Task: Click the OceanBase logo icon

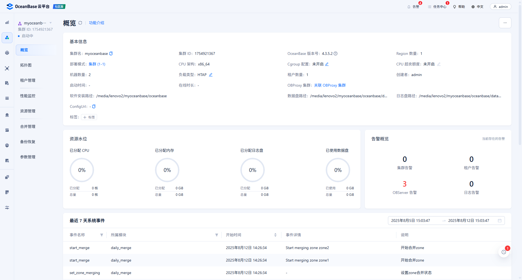Action: tap(10, 7)
